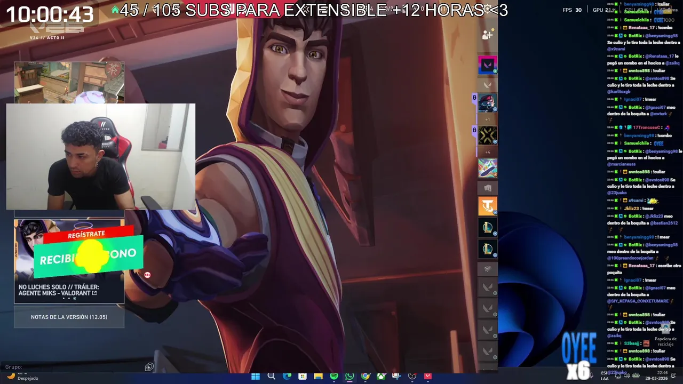
Task: Click the Grupo chat input field
Action: point(75,367)
